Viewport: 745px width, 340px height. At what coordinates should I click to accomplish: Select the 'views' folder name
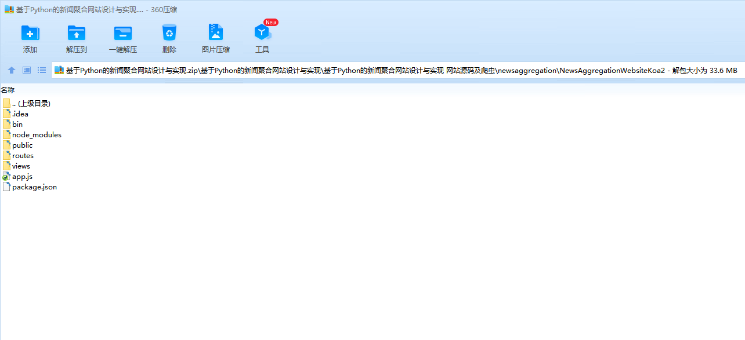pos(21,166)
